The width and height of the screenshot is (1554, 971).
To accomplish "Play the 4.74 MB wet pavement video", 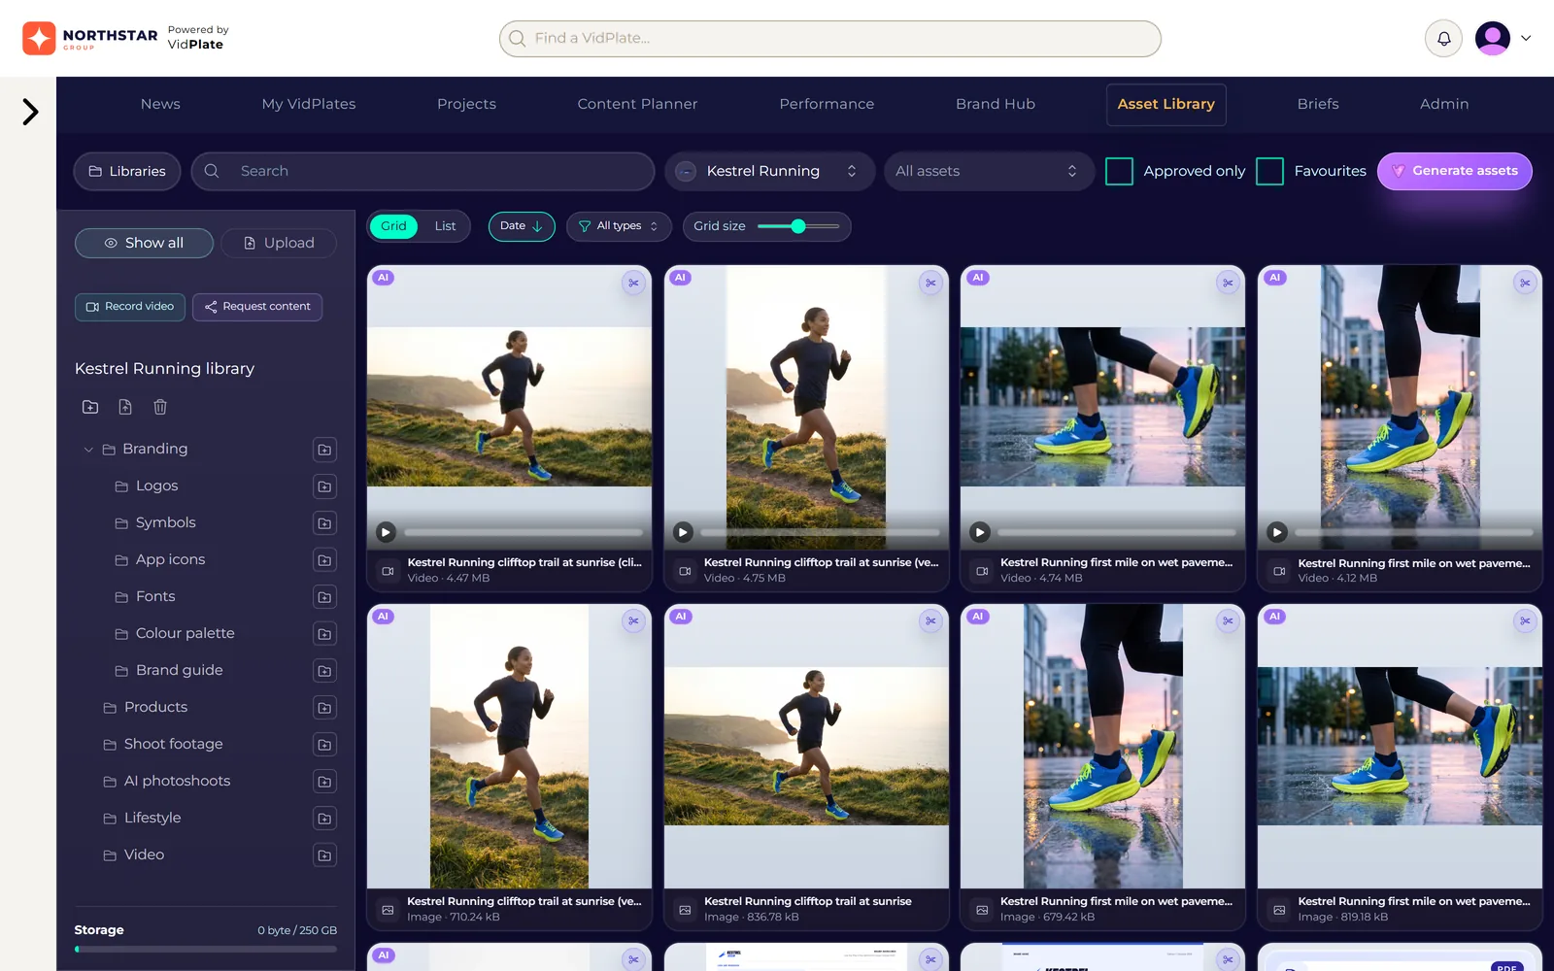I will point(980,532).
